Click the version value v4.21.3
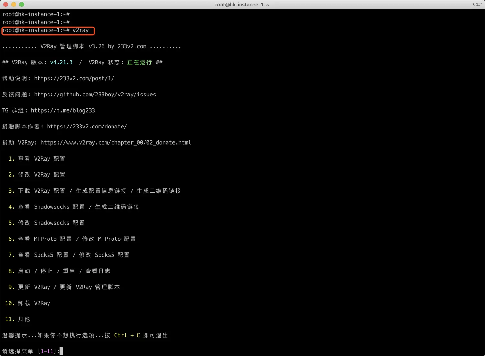Image resolution: width=485 pixels, height=356 pixels. (x=61, y=62)
